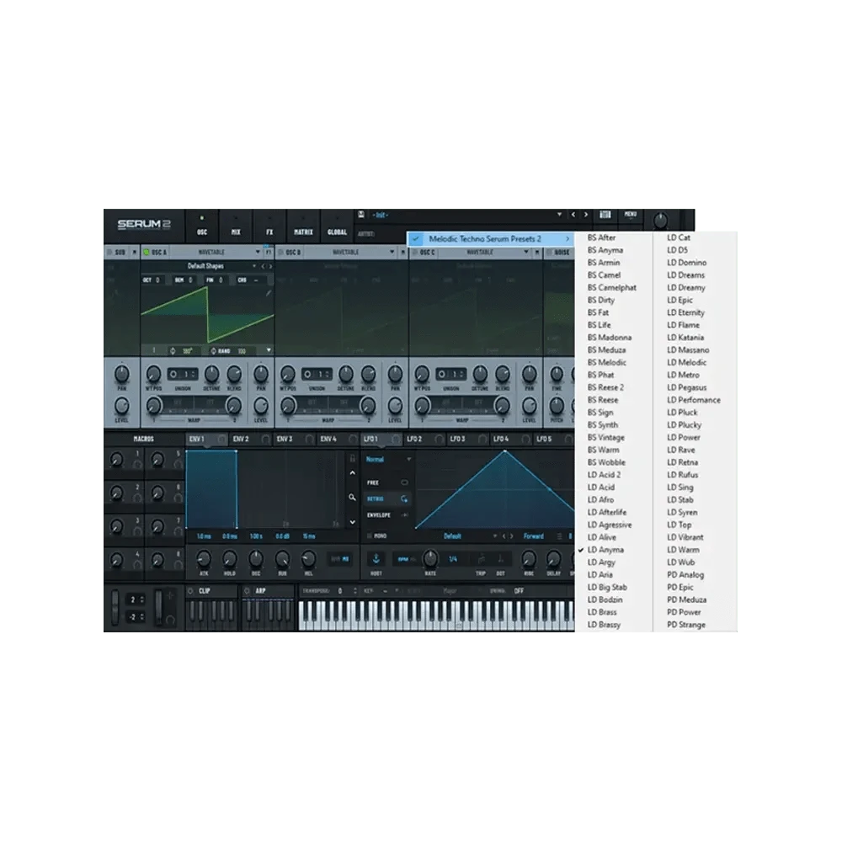Click the magnifier zoom icon in envelope editor

click(352, 498)
